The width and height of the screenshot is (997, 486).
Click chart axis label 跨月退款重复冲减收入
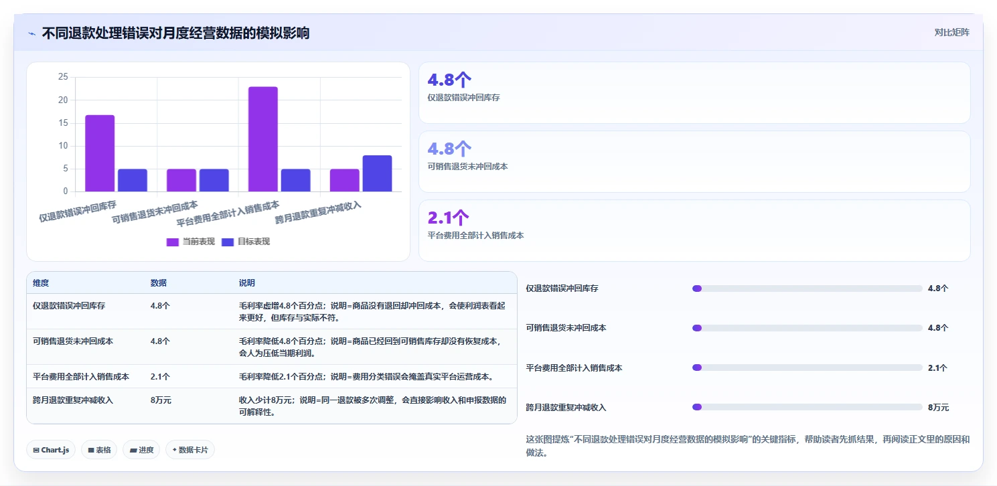point(319,212)
